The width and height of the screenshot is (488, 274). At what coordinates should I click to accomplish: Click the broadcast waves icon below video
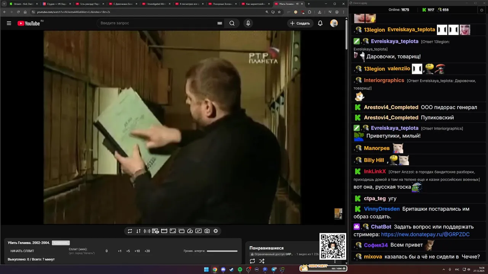(x=147, y=231)
